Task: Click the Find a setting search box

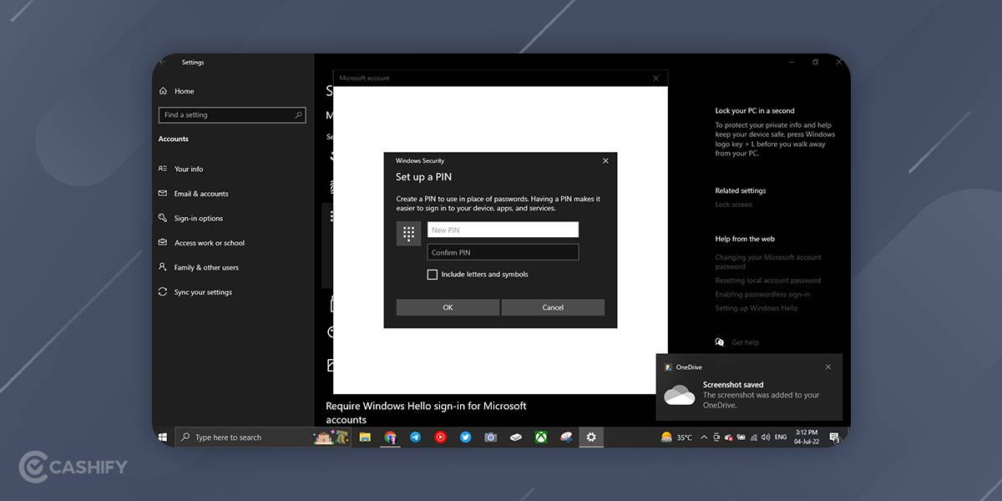Action: [231, 114]
